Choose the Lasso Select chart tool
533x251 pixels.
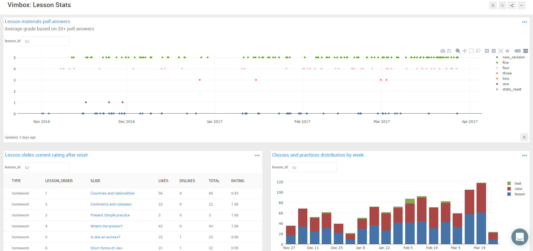(478, 51)
